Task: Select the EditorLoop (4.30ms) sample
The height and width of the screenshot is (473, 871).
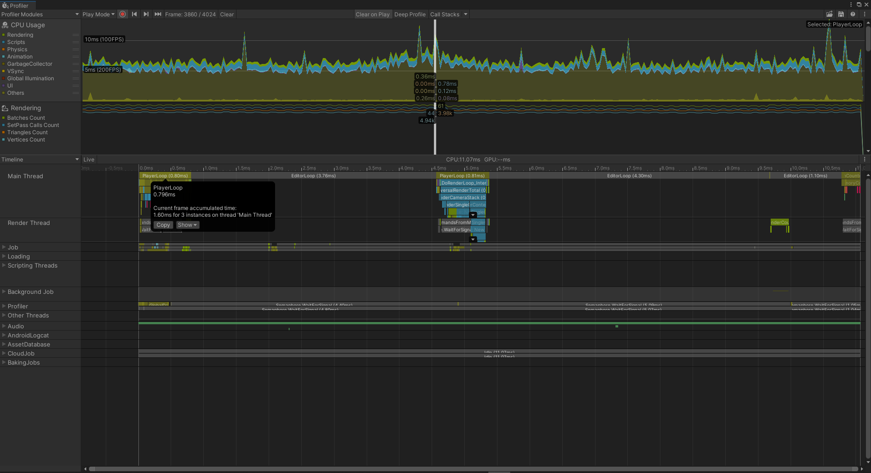Action: [629, 176]
